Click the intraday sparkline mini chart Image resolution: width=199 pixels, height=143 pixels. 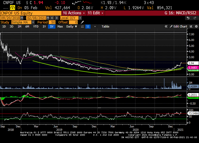pyautogui.click(x=82, y=2)
